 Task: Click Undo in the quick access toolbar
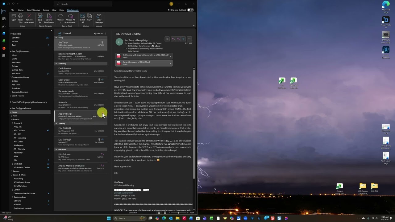pyautogui.click(x=13, y=4)
